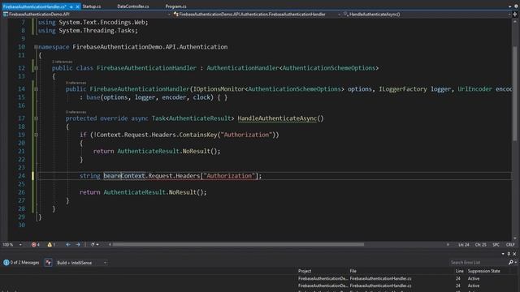Screen dimensions: 520x292
Task: Select first error row's FirebaseAuthenticationHandler.cs file cell
Action: coord(380,278)
